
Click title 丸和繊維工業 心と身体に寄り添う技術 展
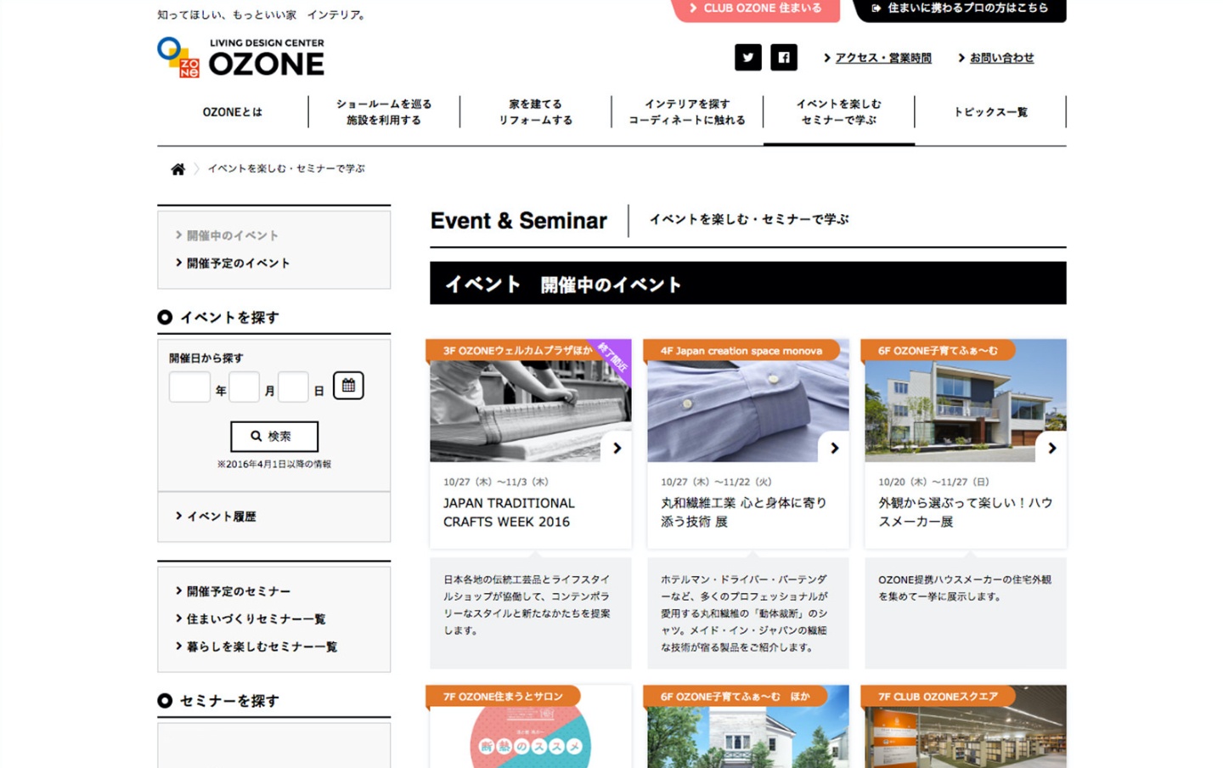pyautogui.click(x=743, y=512)
